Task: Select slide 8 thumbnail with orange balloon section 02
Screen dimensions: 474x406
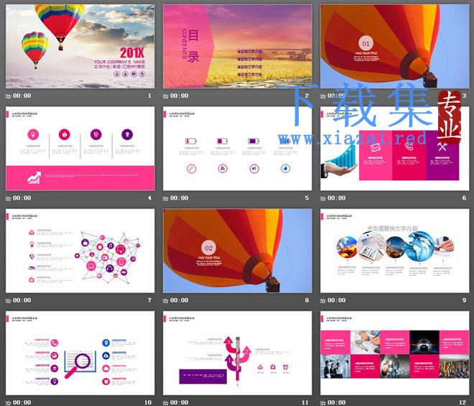Action: 237,251
